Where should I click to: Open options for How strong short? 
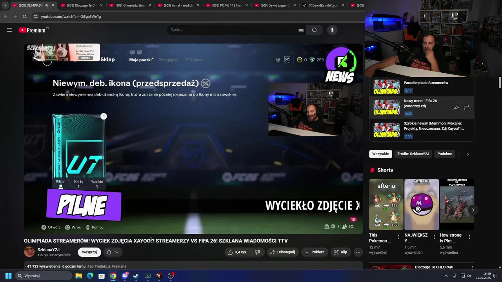[469, 237]
